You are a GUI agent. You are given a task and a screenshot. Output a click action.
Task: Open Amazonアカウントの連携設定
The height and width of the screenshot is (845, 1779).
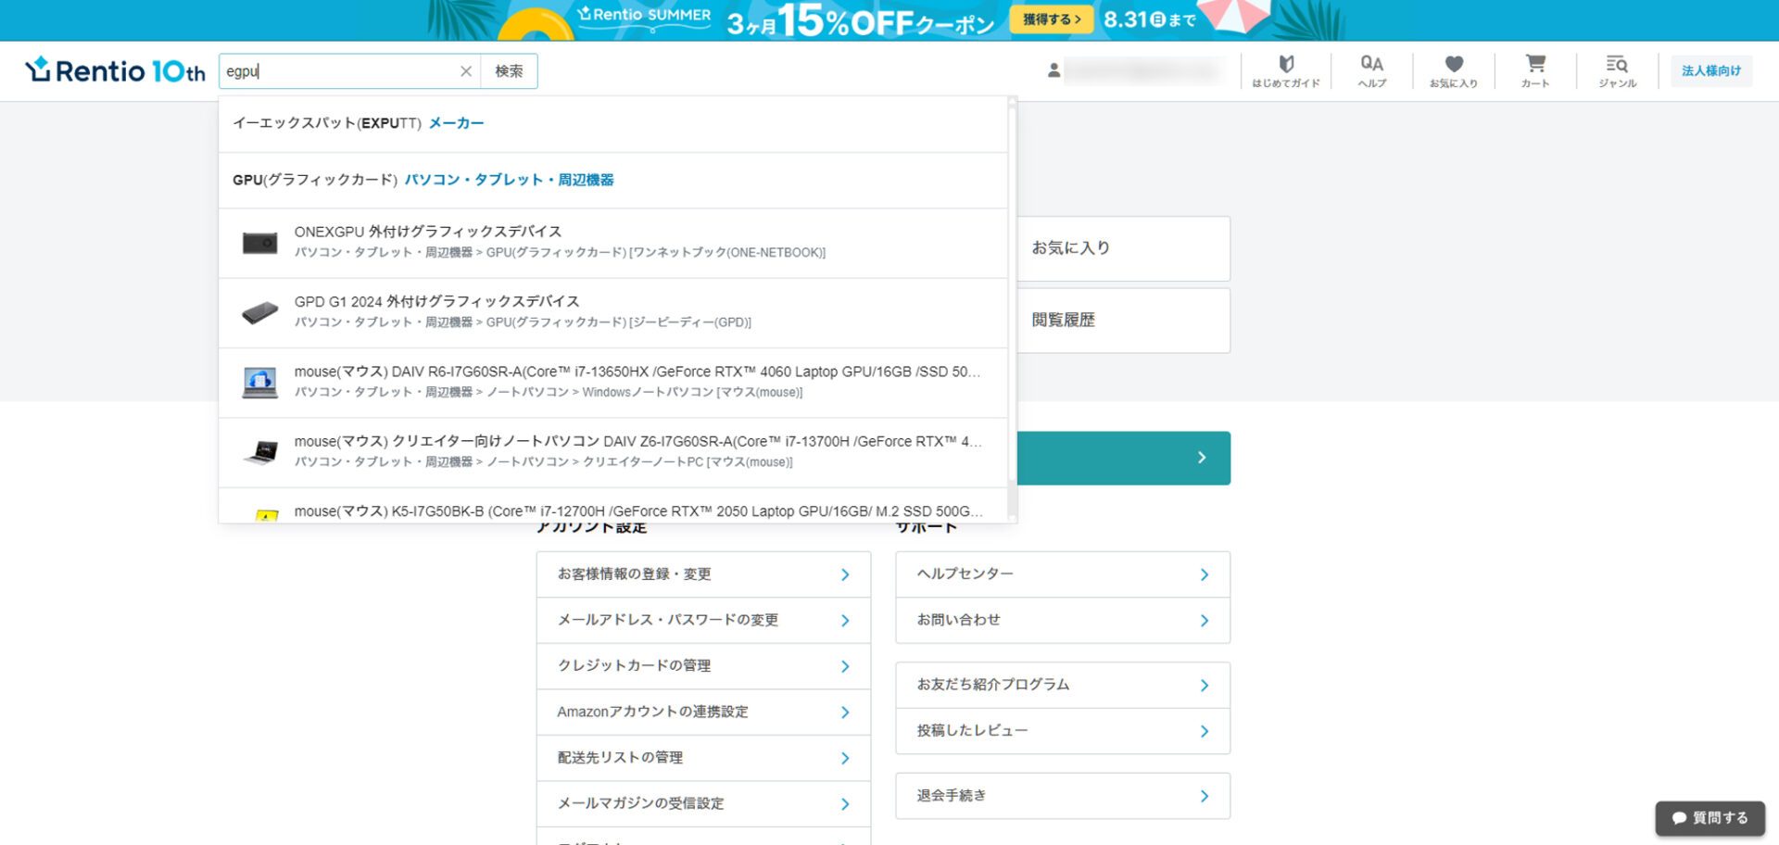pos(703,712)
